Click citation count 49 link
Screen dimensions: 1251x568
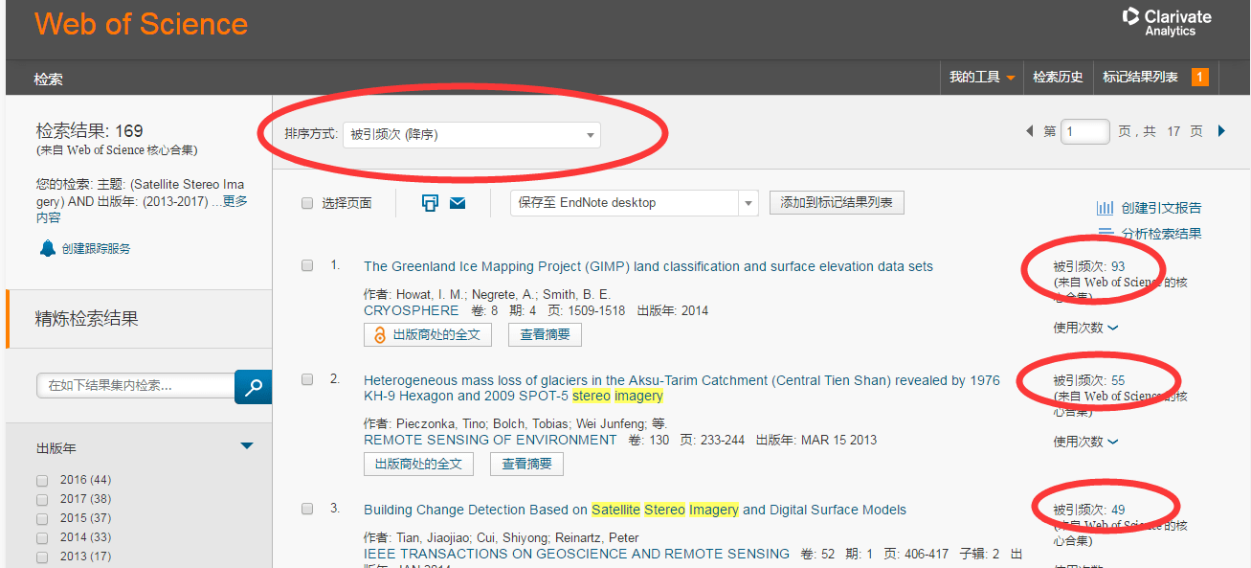pos(1118,510)
